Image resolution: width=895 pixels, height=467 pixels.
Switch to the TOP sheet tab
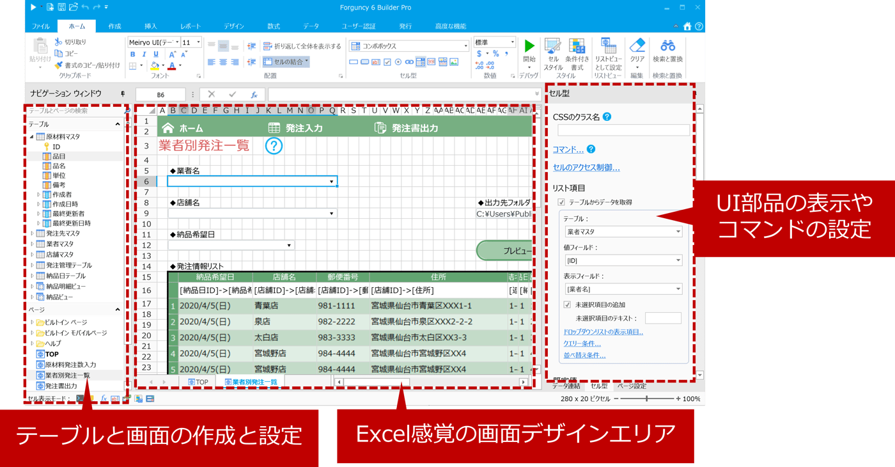tap(198, 382)
